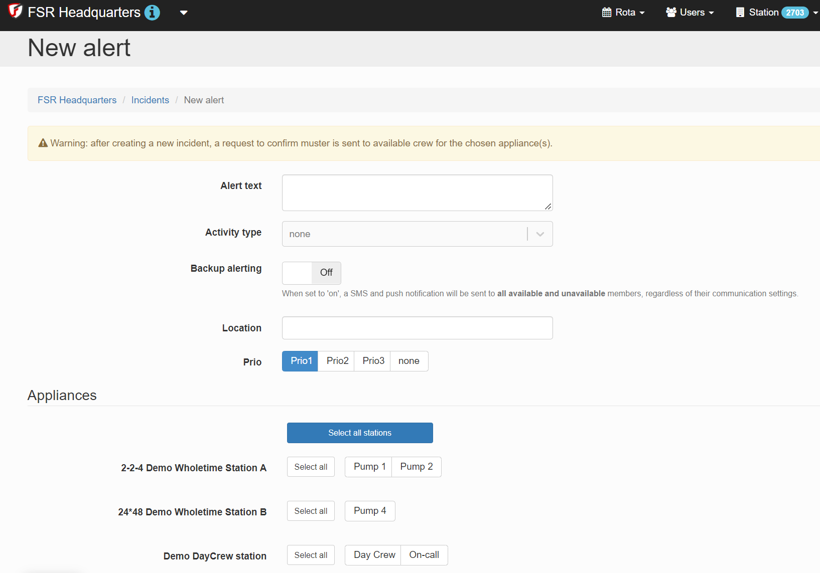Click the blue info icon beside FSR Headquarters
The width and height of the screenshot is (820, 573).
click(152, 13)
